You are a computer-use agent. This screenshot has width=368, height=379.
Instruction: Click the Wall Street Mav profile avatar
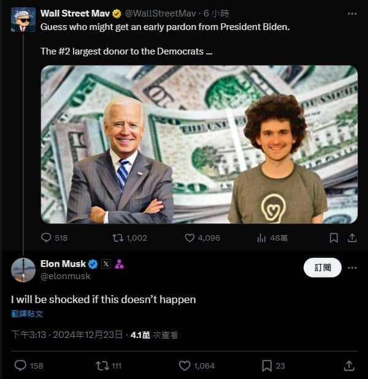[x=23, y=20]
